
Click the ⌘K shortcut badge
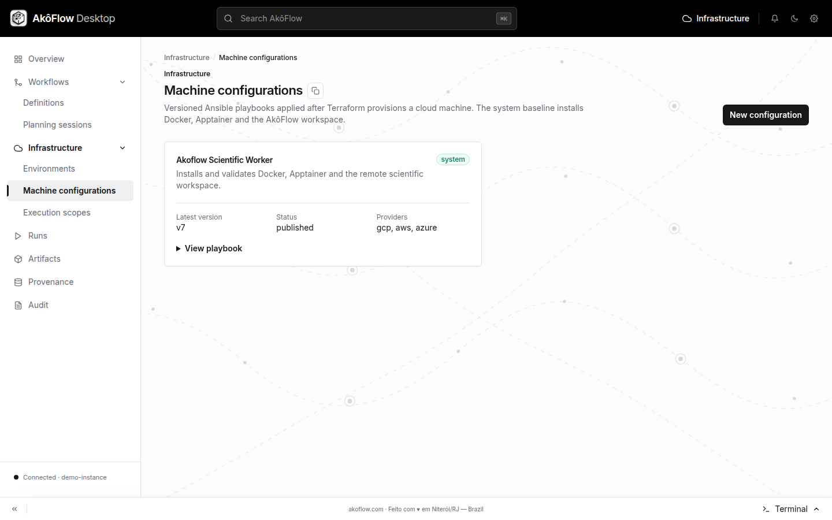point(504,18)
